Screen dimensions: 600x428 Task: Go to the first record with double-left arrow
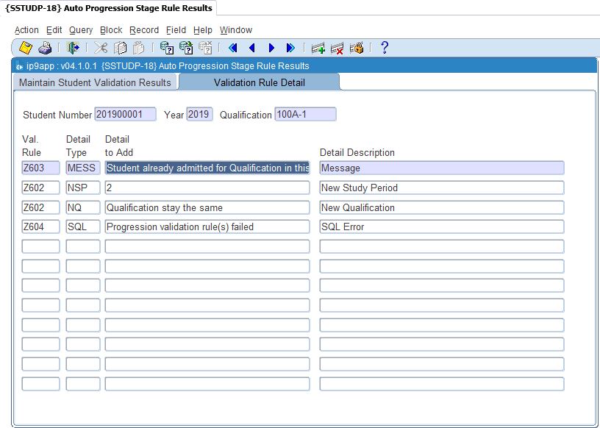point(233,48)
